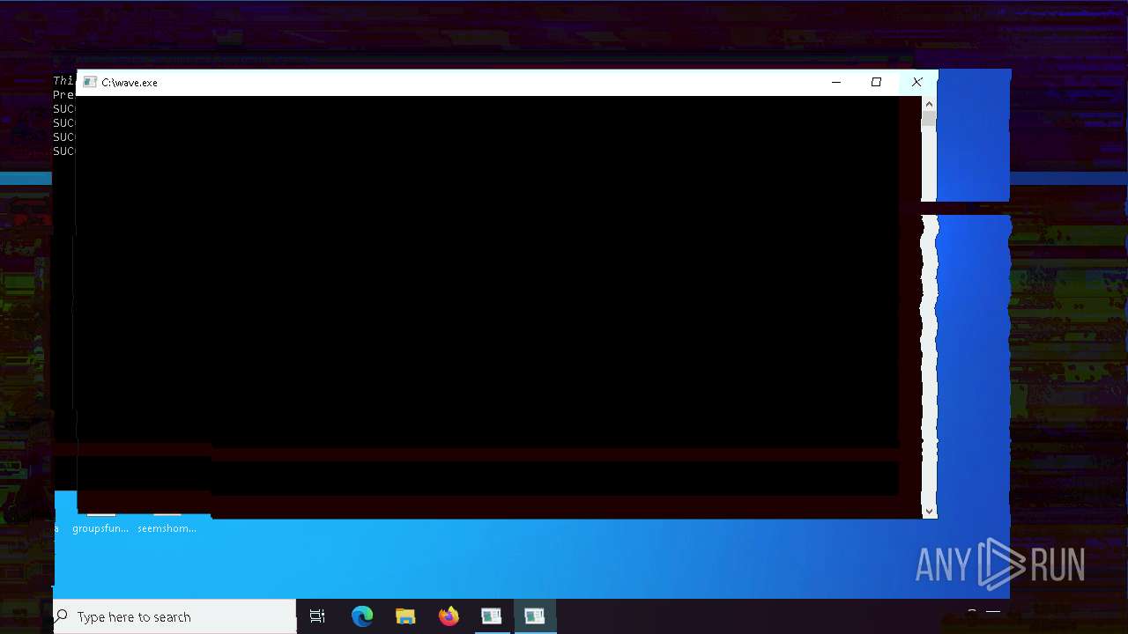The image size is (1128, 634).
Task: Select the seemshom... desktop icon
Action: click(x=167, y=528)
